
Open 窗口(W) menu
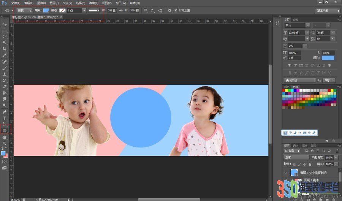120,3
